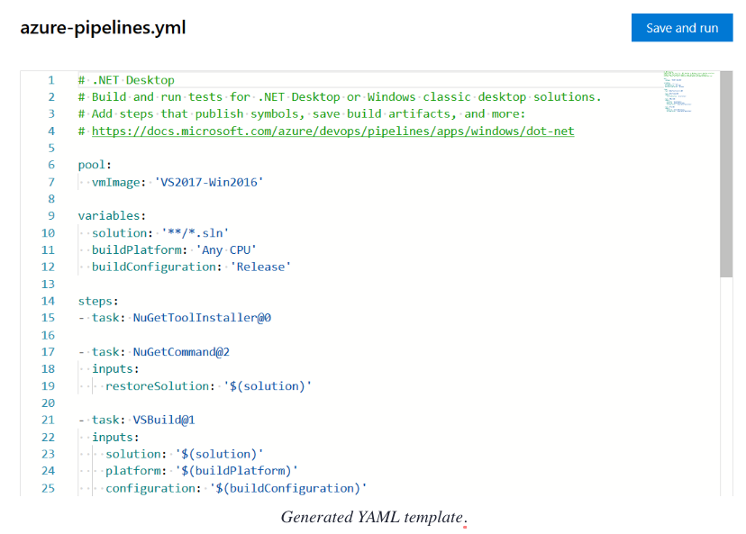Click the azure-pipelines.yml file title
Image resolution: width=746 pixels, height=534 pixels.
click(103, 27)
